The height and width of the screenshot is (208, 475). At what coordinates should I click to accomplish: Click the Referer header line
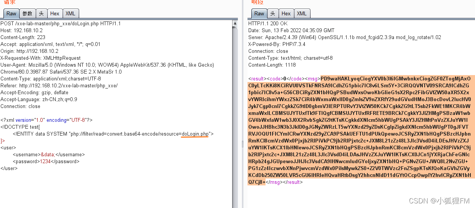tap(59, 86)
